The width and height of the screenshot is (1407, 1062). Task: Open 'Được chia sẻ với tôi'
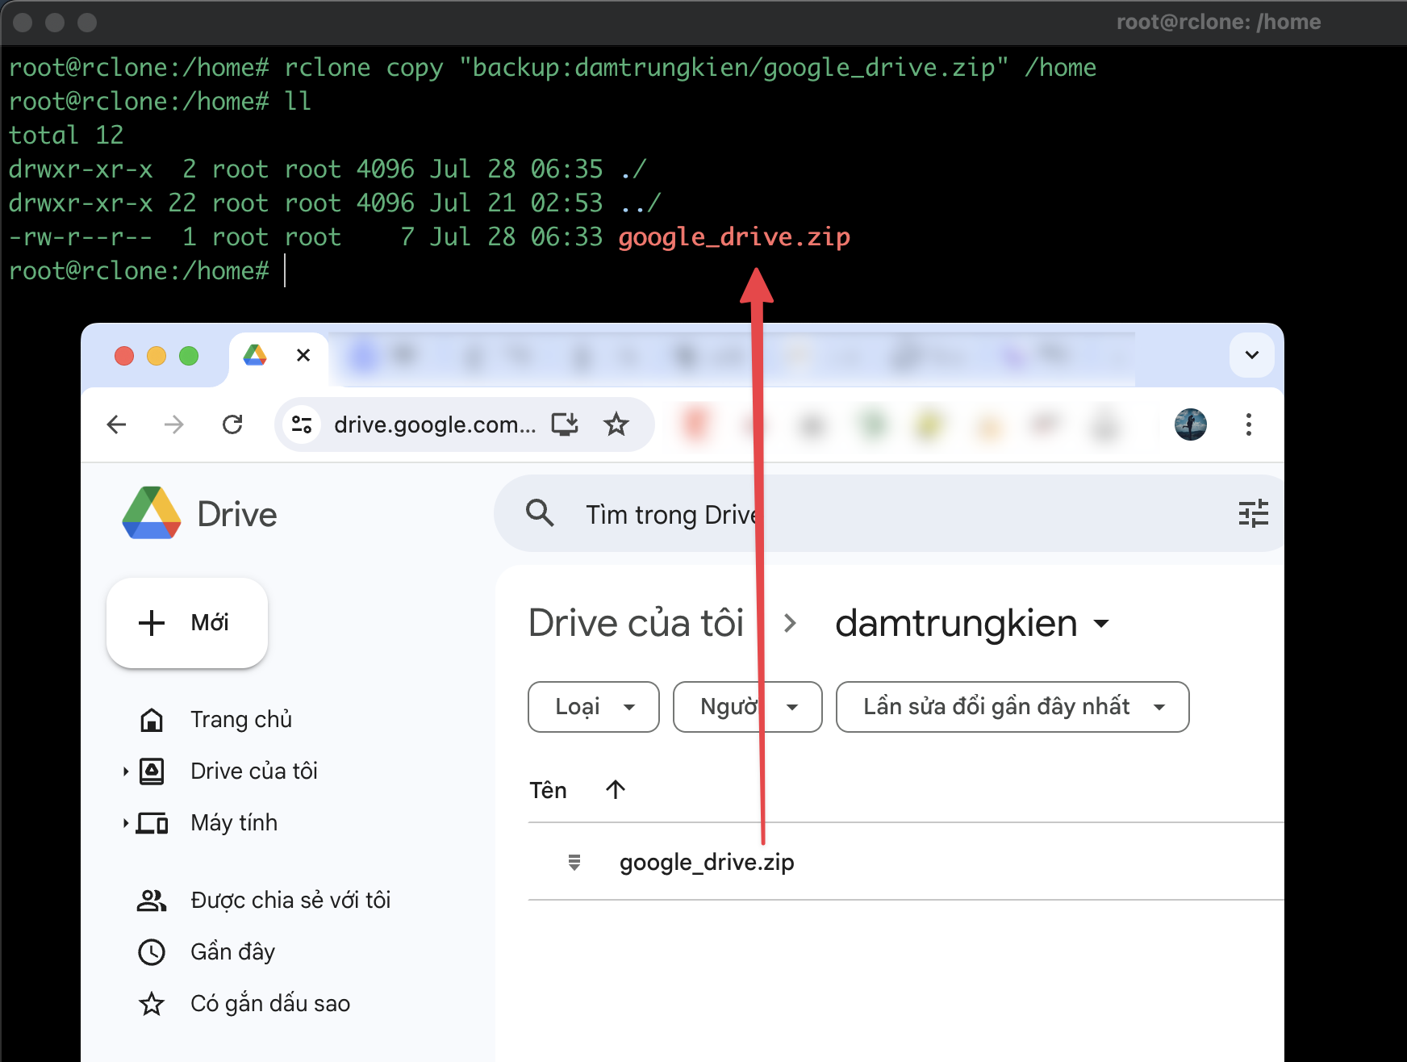pos(290,901)
